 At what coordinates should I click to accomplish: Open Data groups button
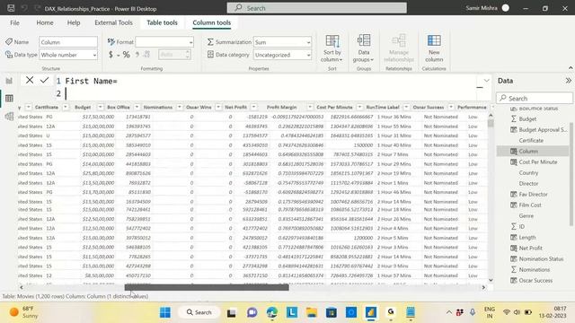click(363, 48)
